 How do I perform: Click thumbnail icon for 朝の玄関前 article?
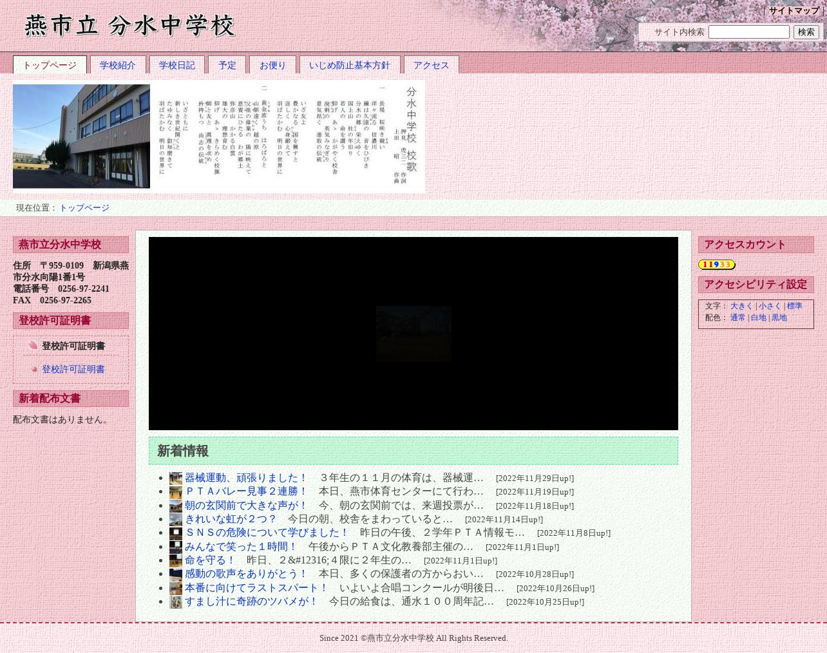point(176,506)
